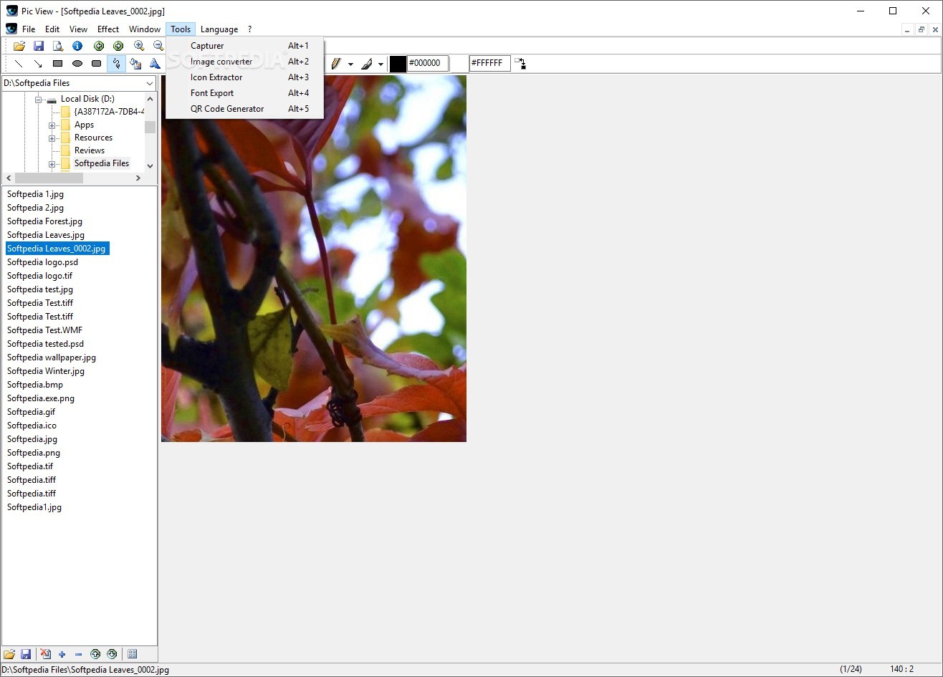Select the Rounded rectangle tool

click(97, 64)
